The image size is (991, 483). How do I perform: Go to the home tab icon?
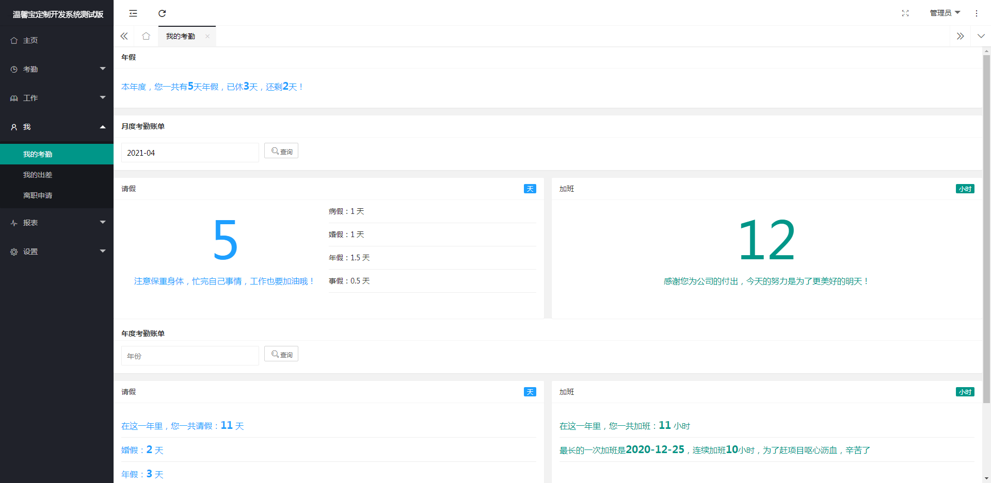146,36
